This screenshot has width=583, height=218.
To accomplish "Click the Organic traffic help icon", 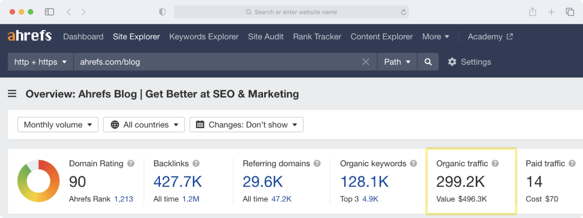I will 495,163.
